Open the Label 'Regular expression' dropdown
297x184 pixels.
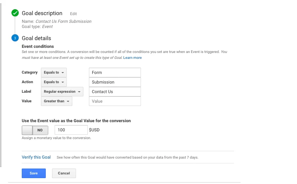[62, 92]
